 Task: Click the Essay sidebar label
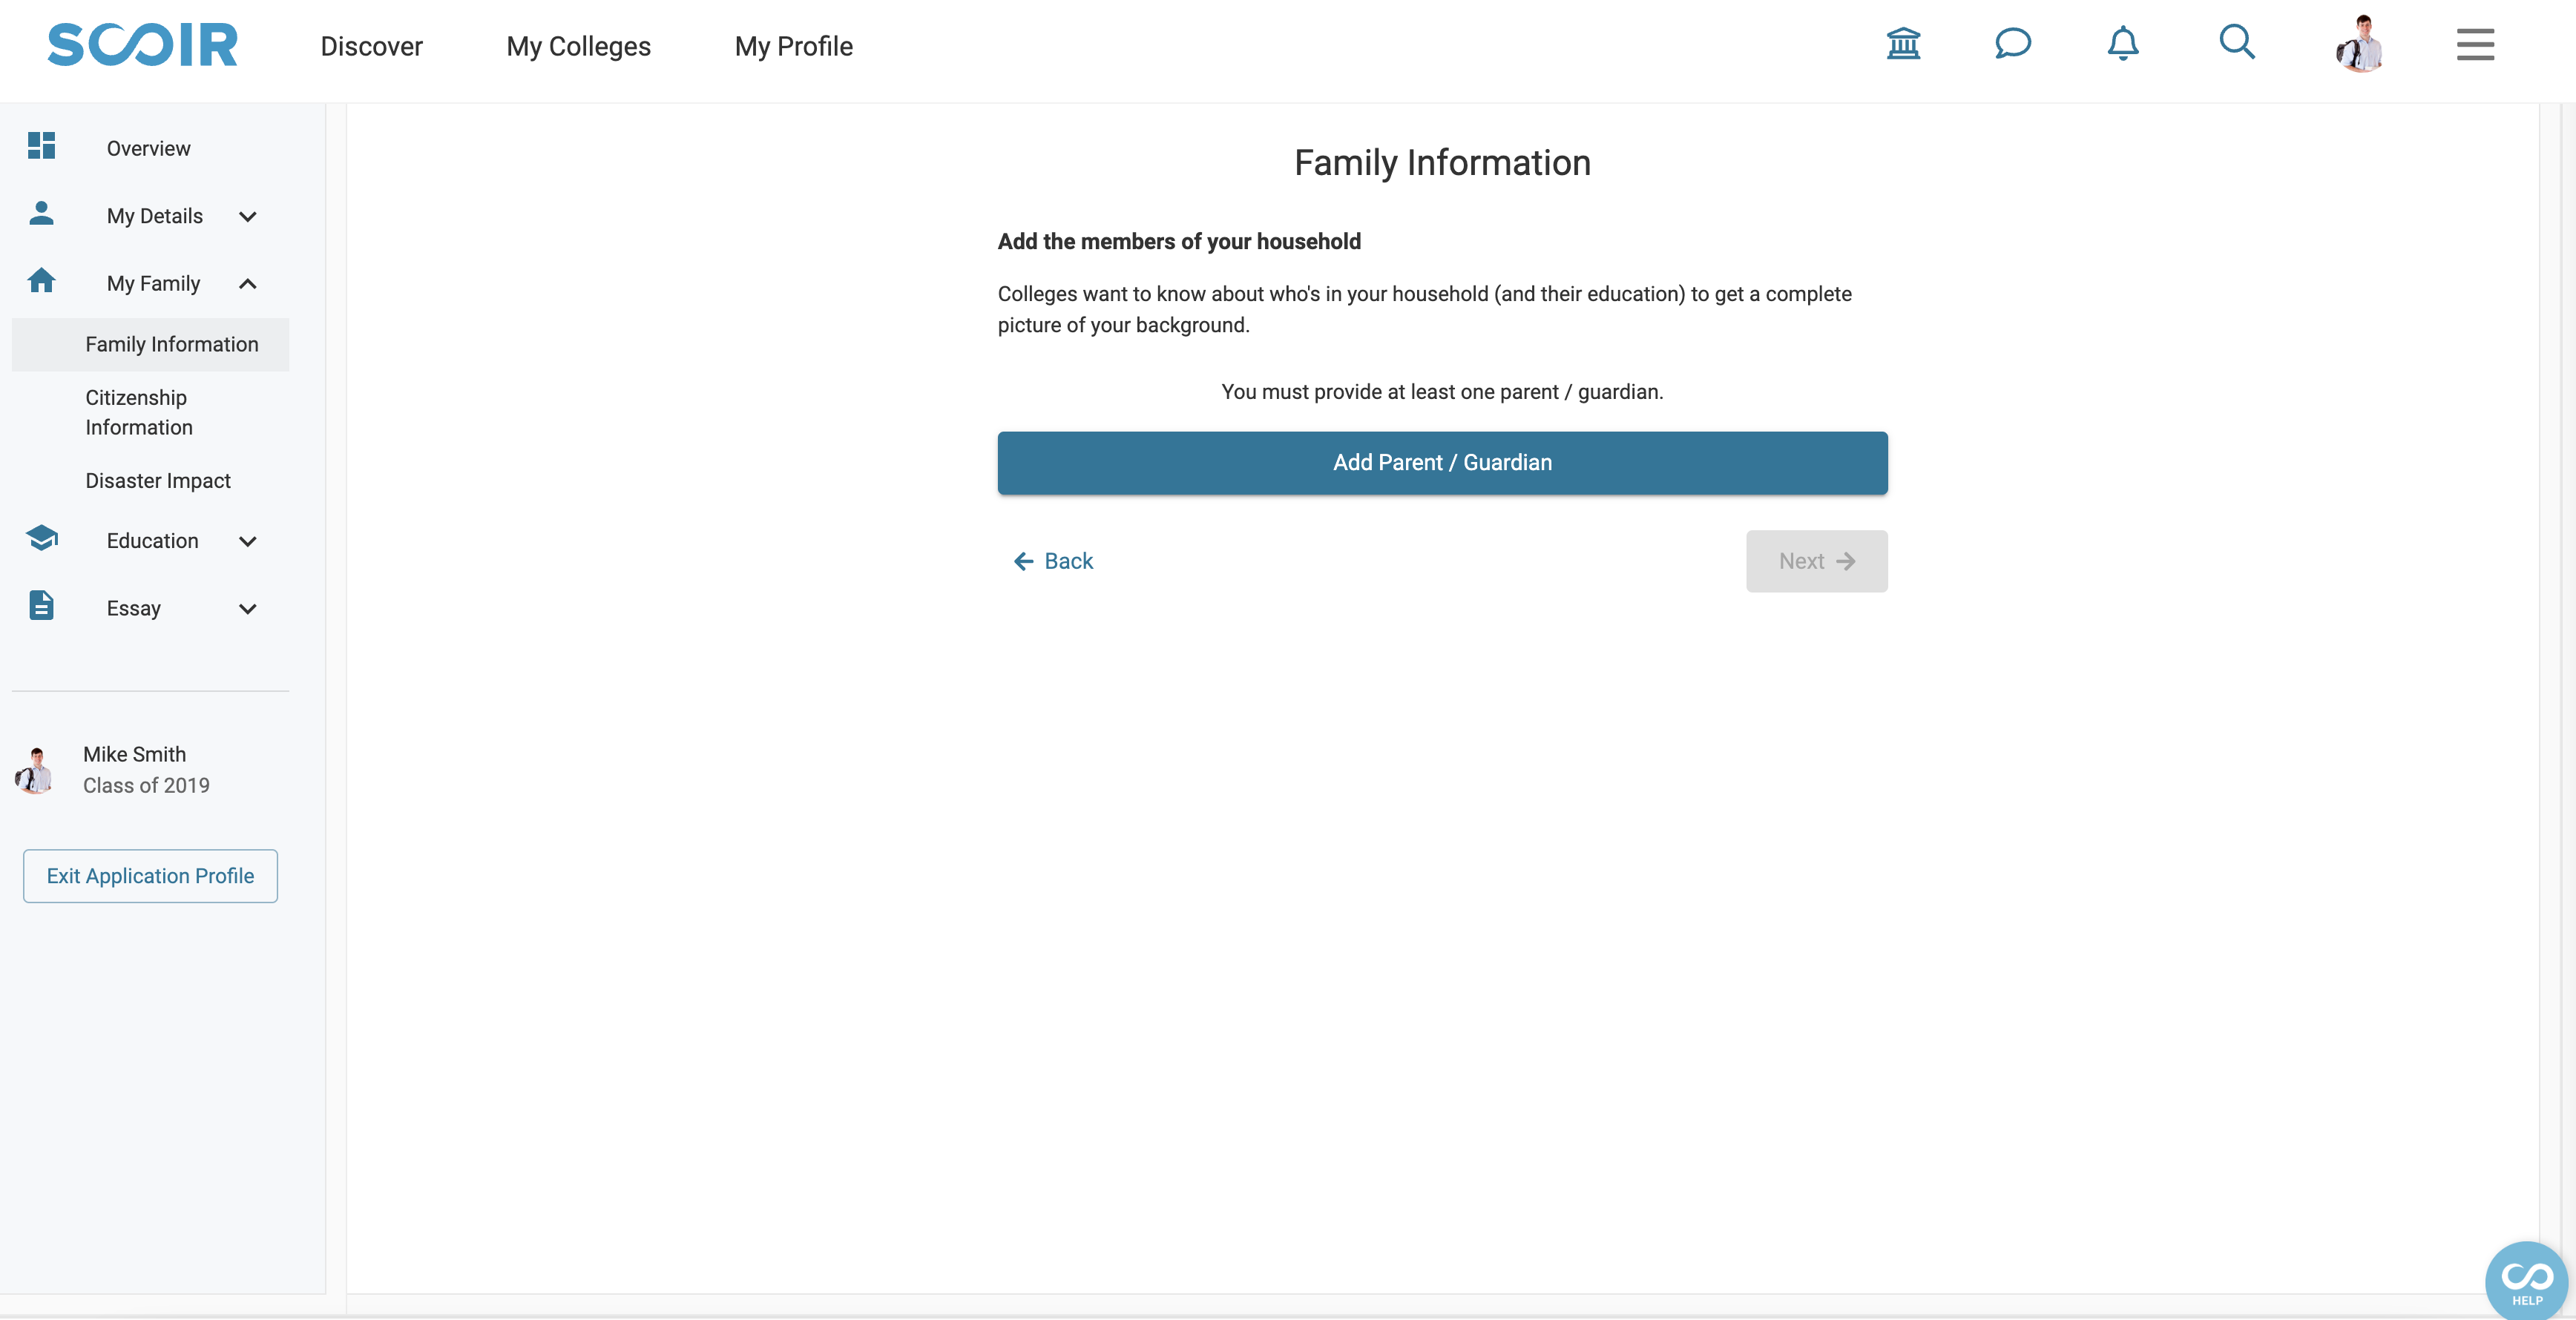134,609
